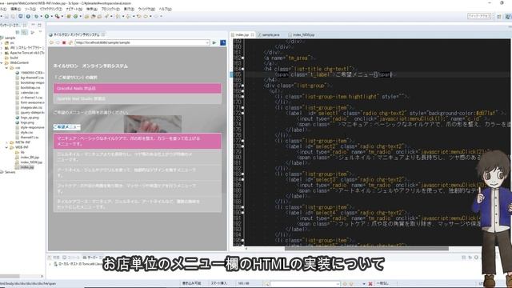The image size is (512, 288).
Task: Click the editor horizontal scrollbar thumb
Action: pos(366,249)
